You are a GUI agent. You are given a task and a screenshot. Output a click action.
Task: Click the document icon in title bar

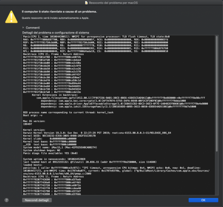click(x=86, y=3)
